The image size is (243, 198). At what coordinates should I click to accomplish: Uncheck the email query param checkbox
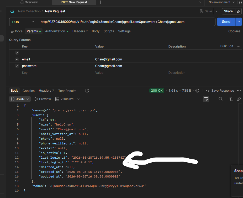click(x=17, y=59)
